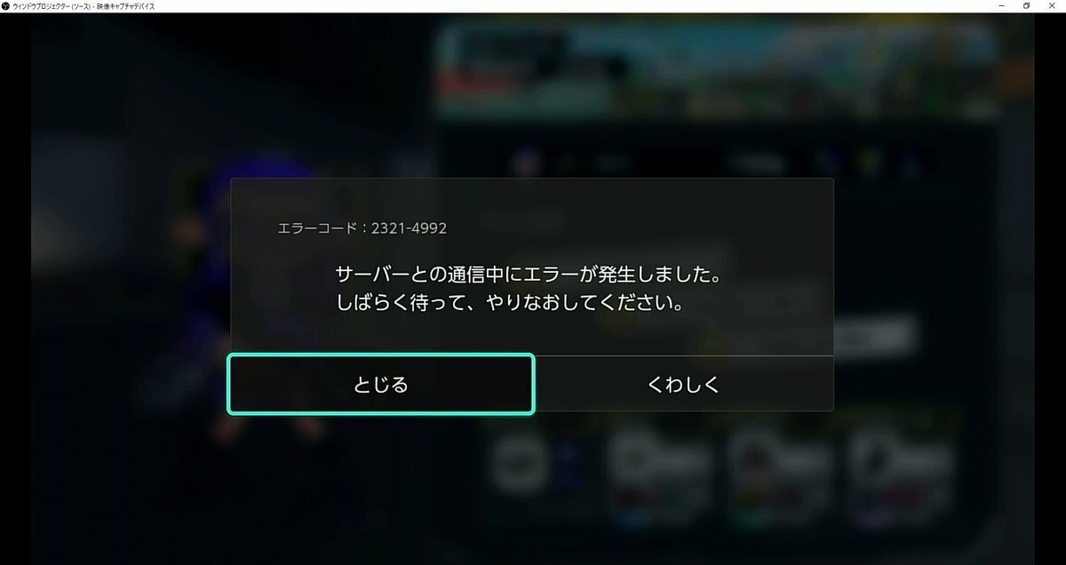Screen dimensions: 1066x565
Task: Restore down the projector window
Action: (x=1027, y=6)
